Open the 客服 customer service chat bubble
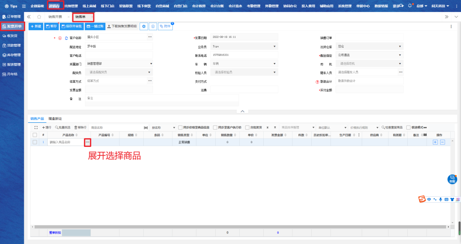 coord(452,179)
